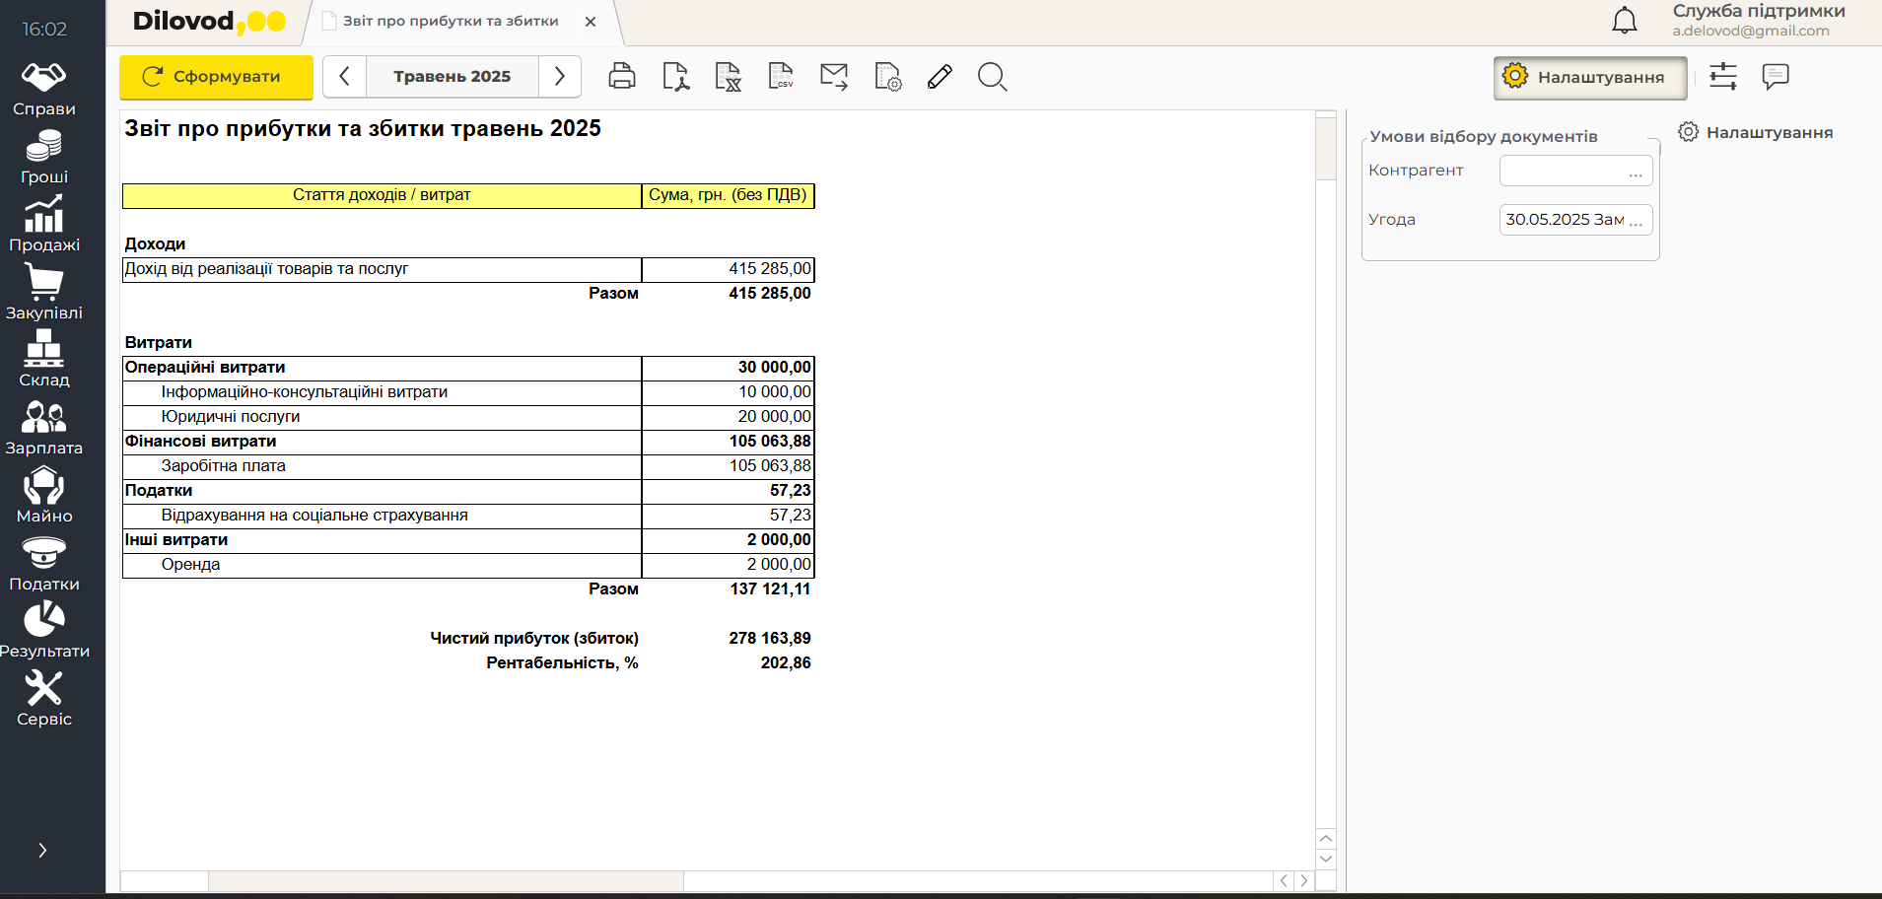The height and width of the screenshot is (899, 1882).
Task: Click the pencil edit icon
Action: point(940,77)
